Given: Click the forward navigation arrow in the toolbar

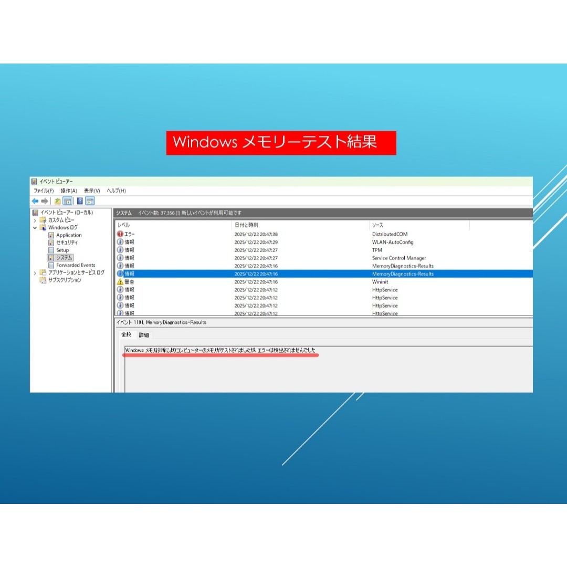Looking at the screenshot, I should (45, 201).
